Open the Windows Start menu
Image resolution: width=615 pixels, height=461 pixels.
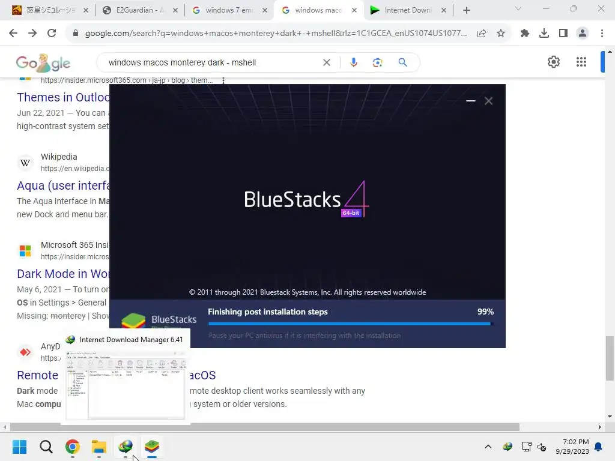click(x=19, y=447)
